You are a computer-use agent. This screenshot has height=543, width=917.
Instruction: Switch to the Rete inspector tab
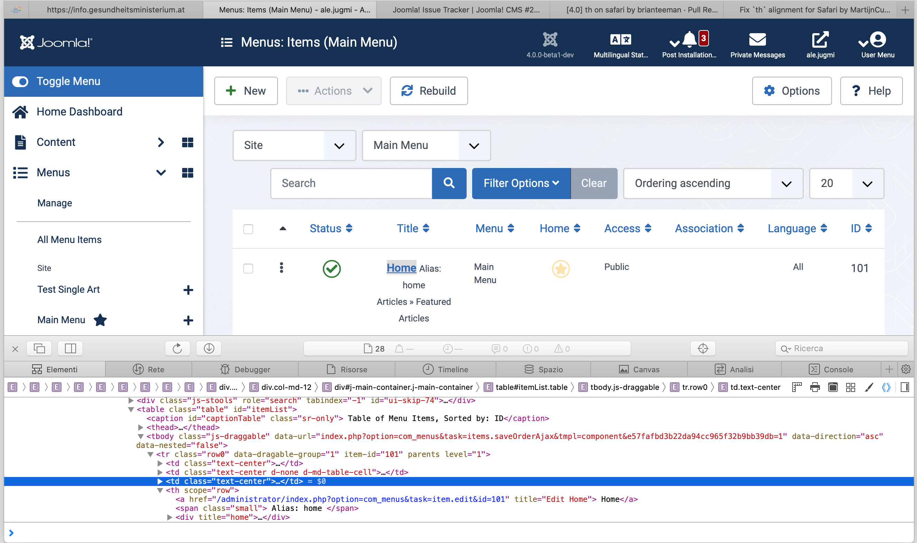(148, 369)
